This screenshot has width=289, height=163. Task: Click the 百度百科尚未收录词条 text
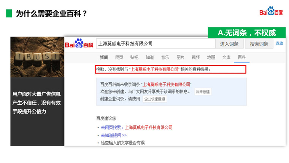[x=120, y=85]
